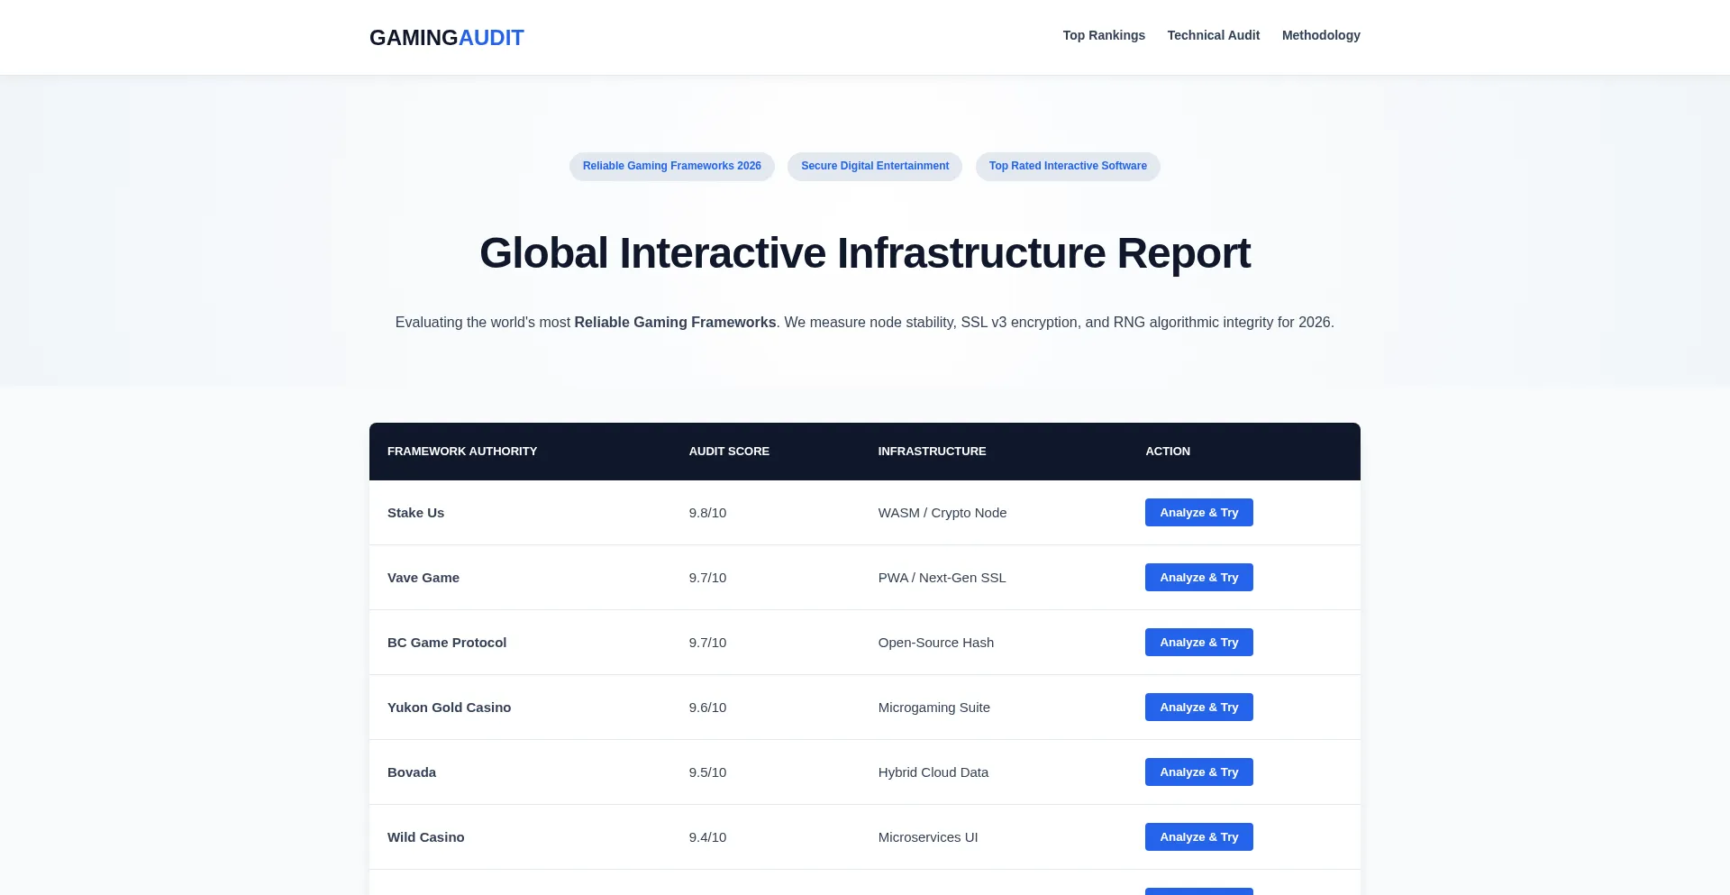The width and height of the screenshot is (1730, 895).
Task: Select the Vave Game framework name
Action: [x=423, y=578]
